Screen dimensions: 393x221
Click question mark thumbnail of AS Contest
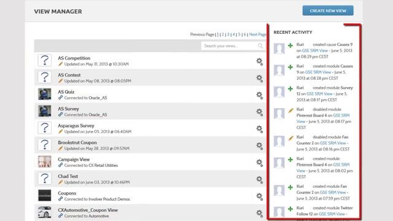[45, 77]
